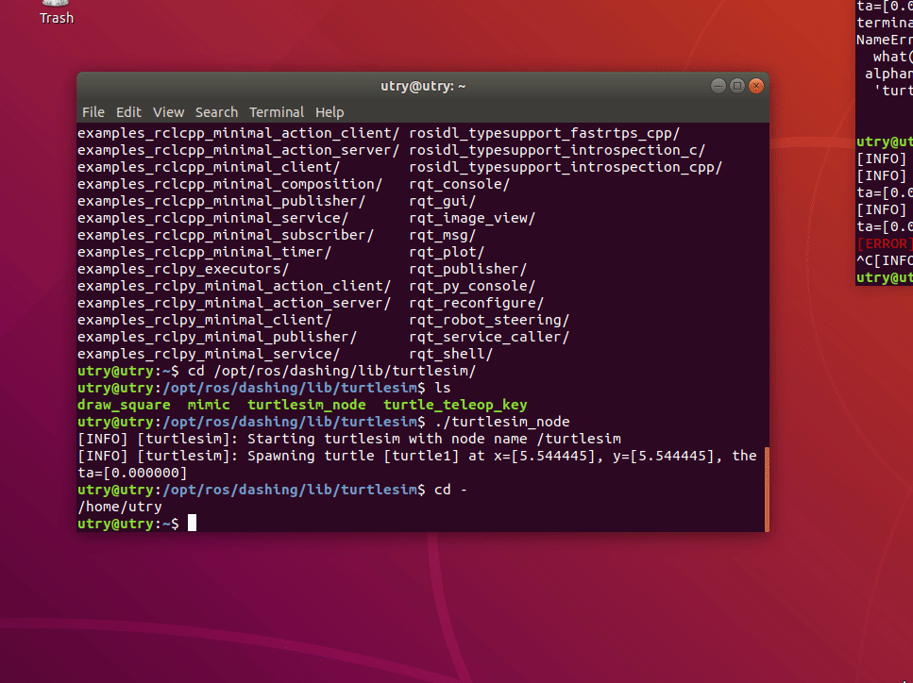Click the 'Spawning turtle [turtle1]' log line

[417, 464]
